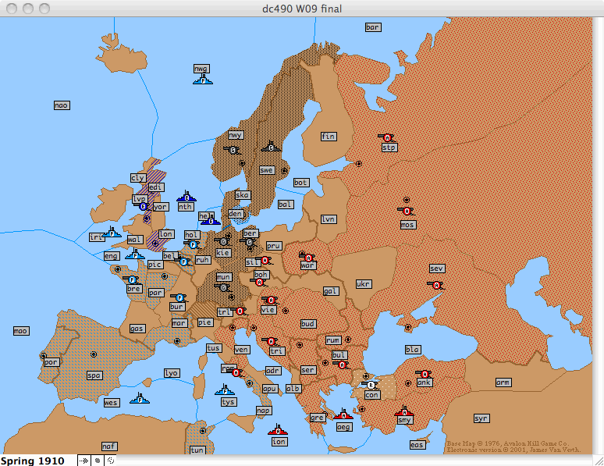Select the red army above war
604x466 pixels.
307,257
